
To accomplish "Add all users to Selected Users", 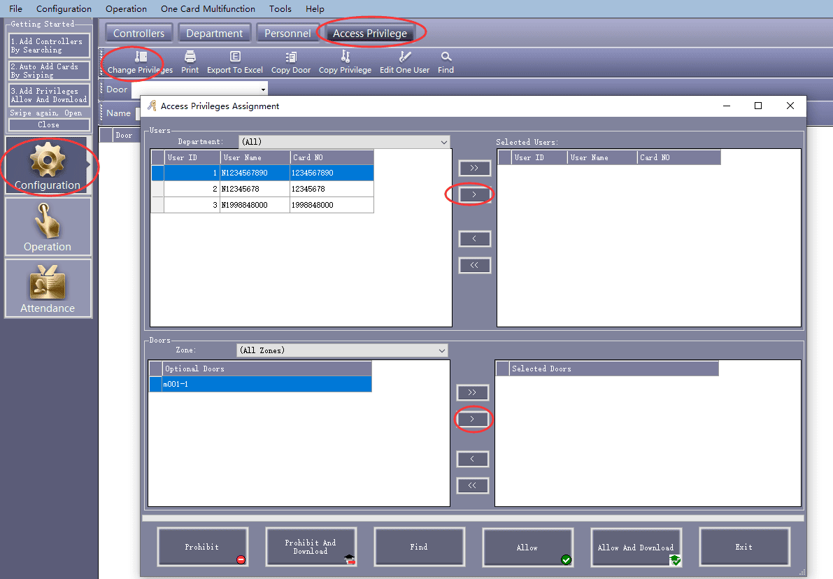I will tap(474, 168).
